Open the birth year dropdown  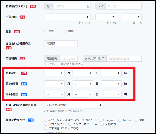[x=67, y=17]
